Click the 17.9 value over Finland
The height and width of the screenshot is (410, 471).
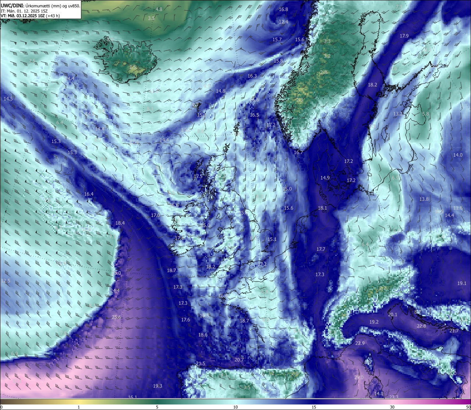[x=404, y=36]
